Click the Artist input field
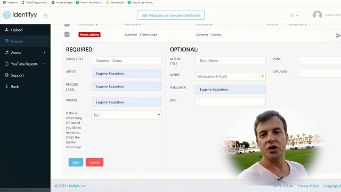 coord(127,74)
